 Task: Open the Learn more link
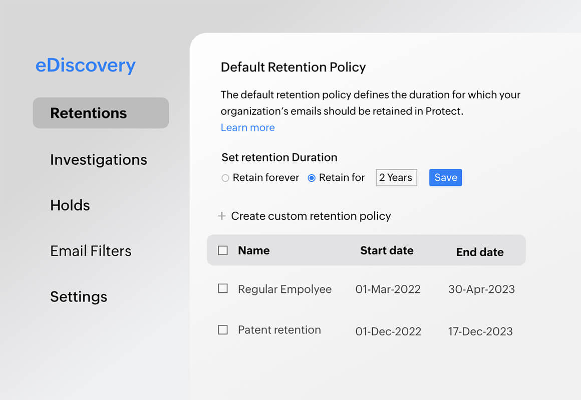(x=247, y=128)
